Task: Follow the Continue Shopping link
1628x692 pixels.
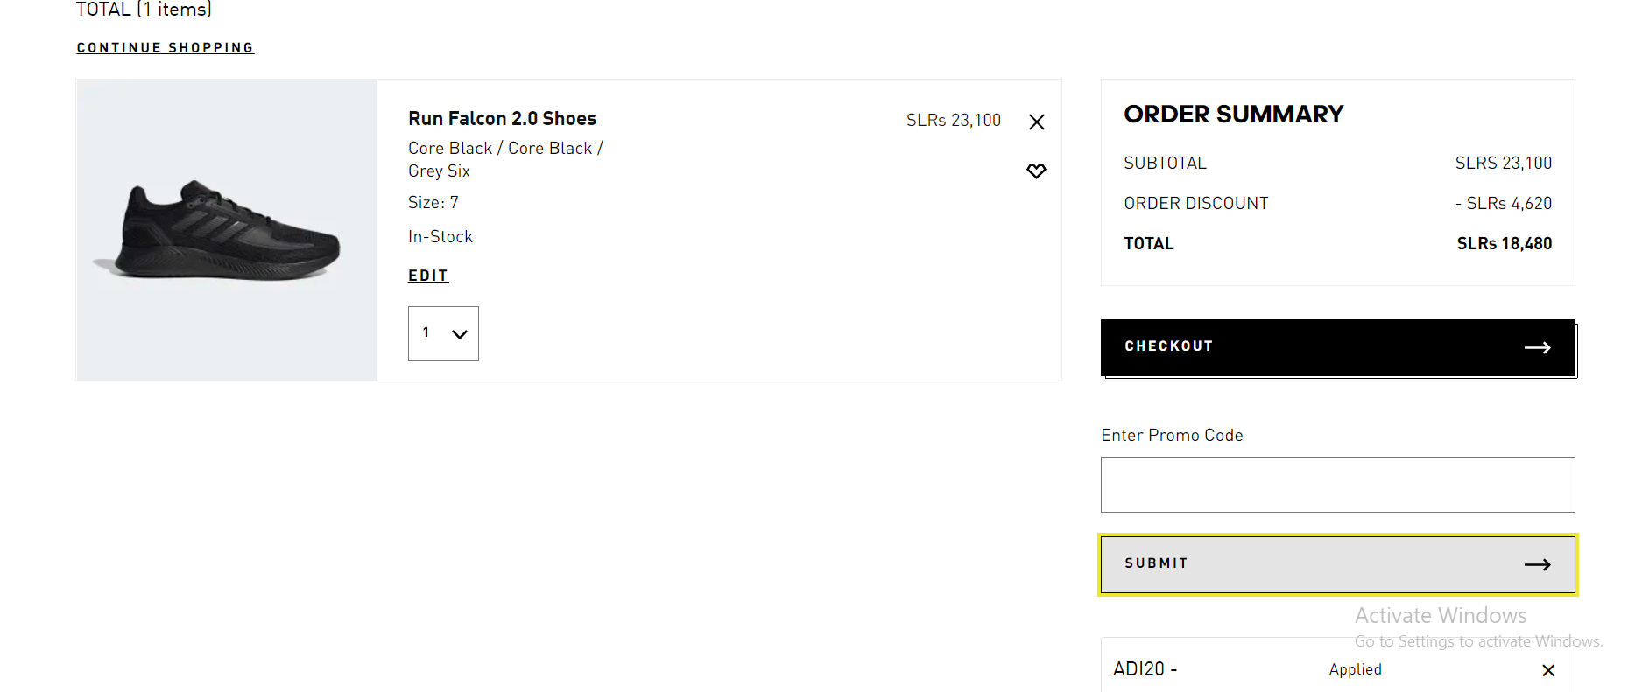Action: click(165, 47)
